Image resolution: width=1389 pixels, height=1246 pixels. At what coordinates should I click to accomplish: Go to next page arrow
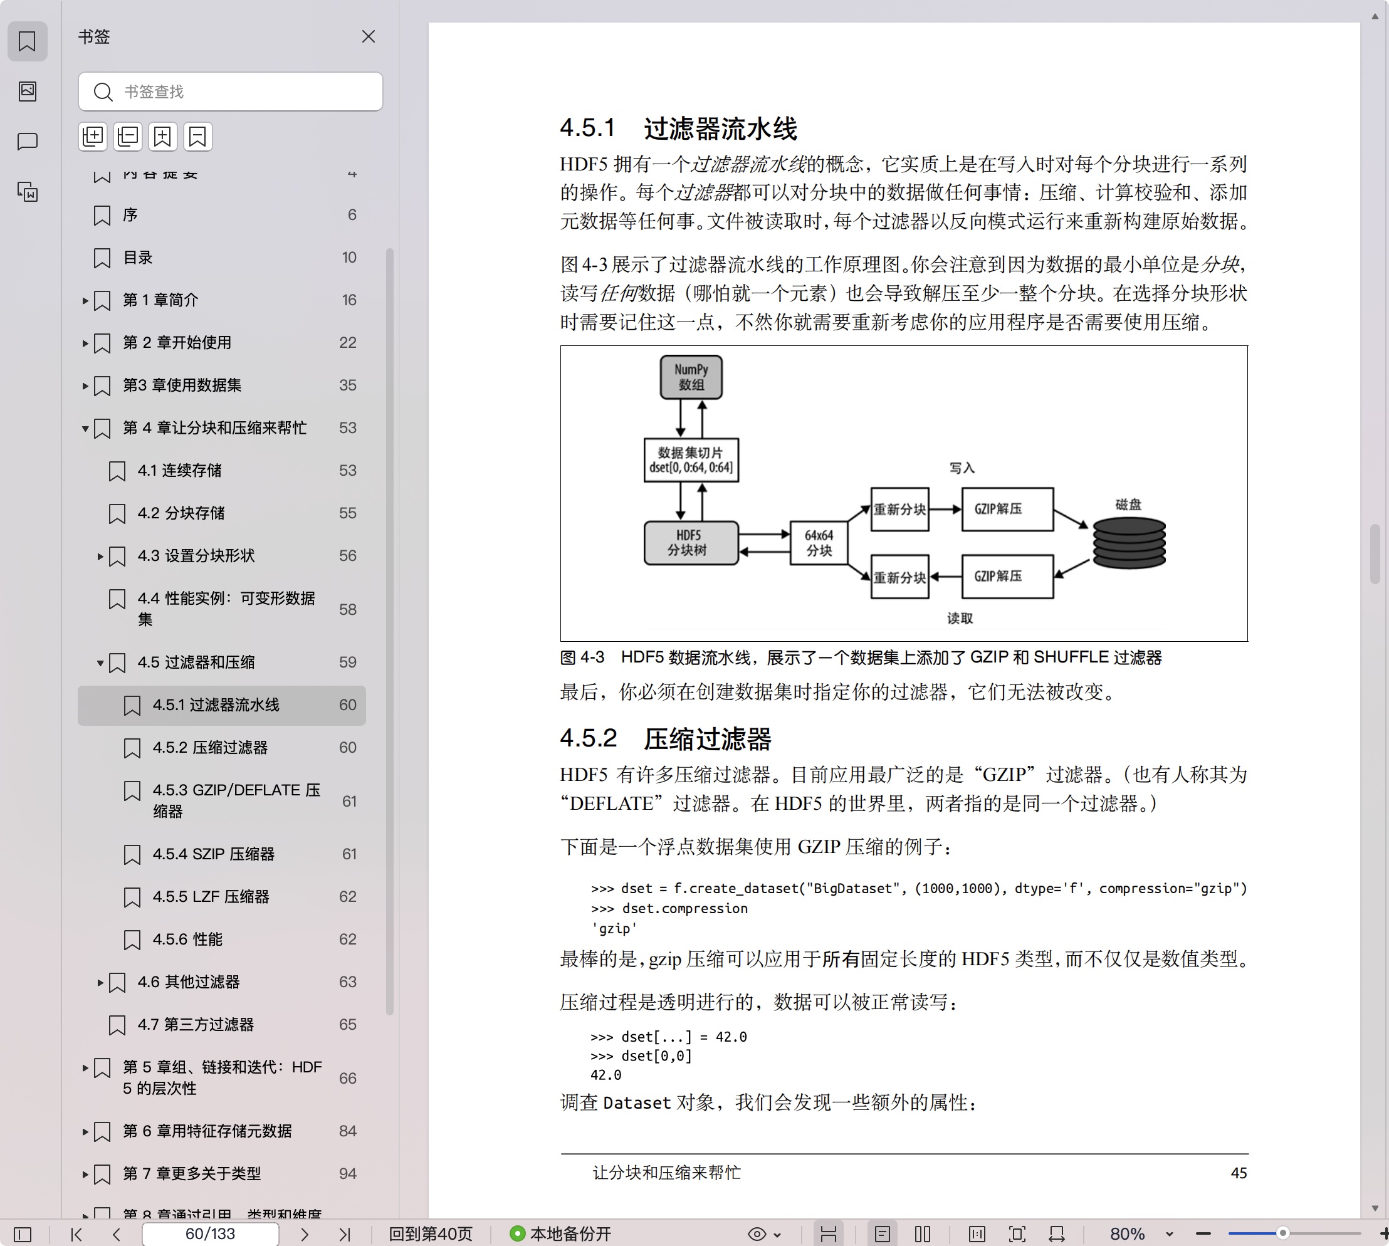[x=305, y=1233]
